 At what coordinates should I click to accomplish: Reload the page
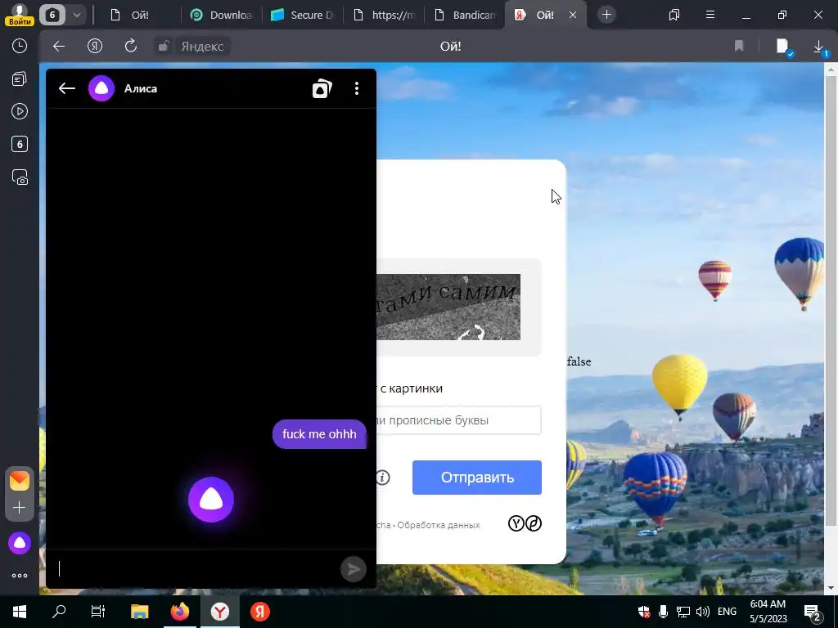[131, 47]
